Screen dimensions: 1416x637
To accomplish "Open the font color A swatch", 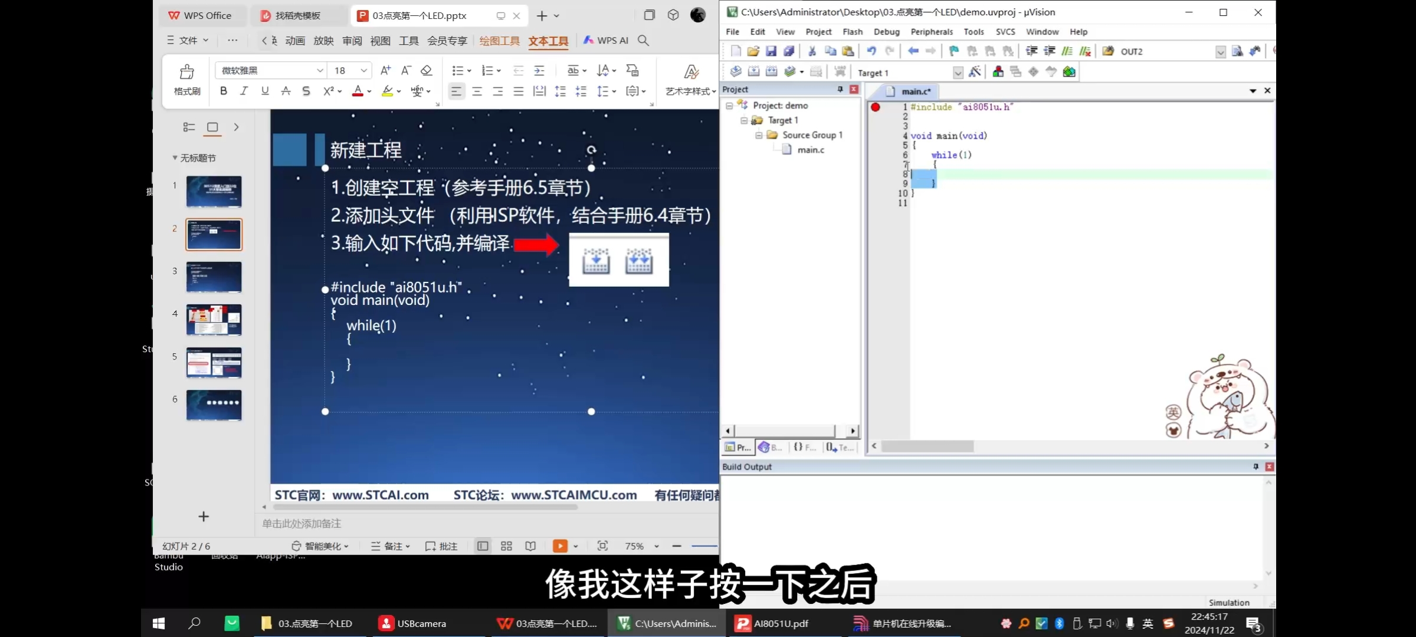I will 358,91.
